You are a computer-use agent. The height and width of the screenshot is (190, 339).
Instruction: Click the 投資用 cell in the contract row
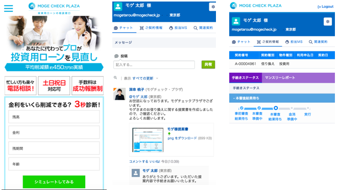(284, 64)
